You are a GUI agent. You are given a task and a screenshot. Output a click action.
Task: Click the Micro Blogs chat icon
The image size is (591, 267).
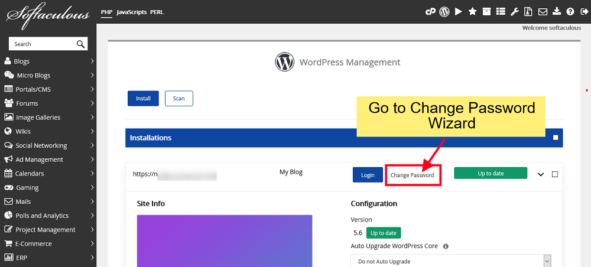9,75
